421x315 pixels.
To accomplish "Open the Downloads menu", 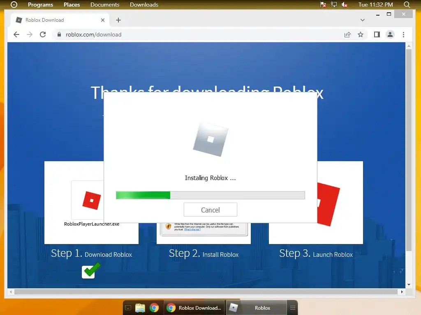I will (144, 5).
